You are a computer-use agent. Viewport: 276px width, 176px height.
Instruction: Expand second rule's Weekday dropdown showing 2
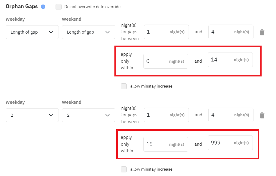(x=32, y=115)
